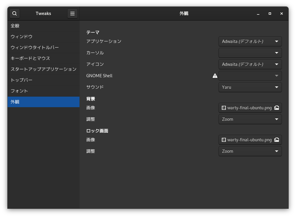Open the ウィンドウタイトルバー section
Image resolution: width=296 pixels, height=217 pixels.
tap(43, 48)
